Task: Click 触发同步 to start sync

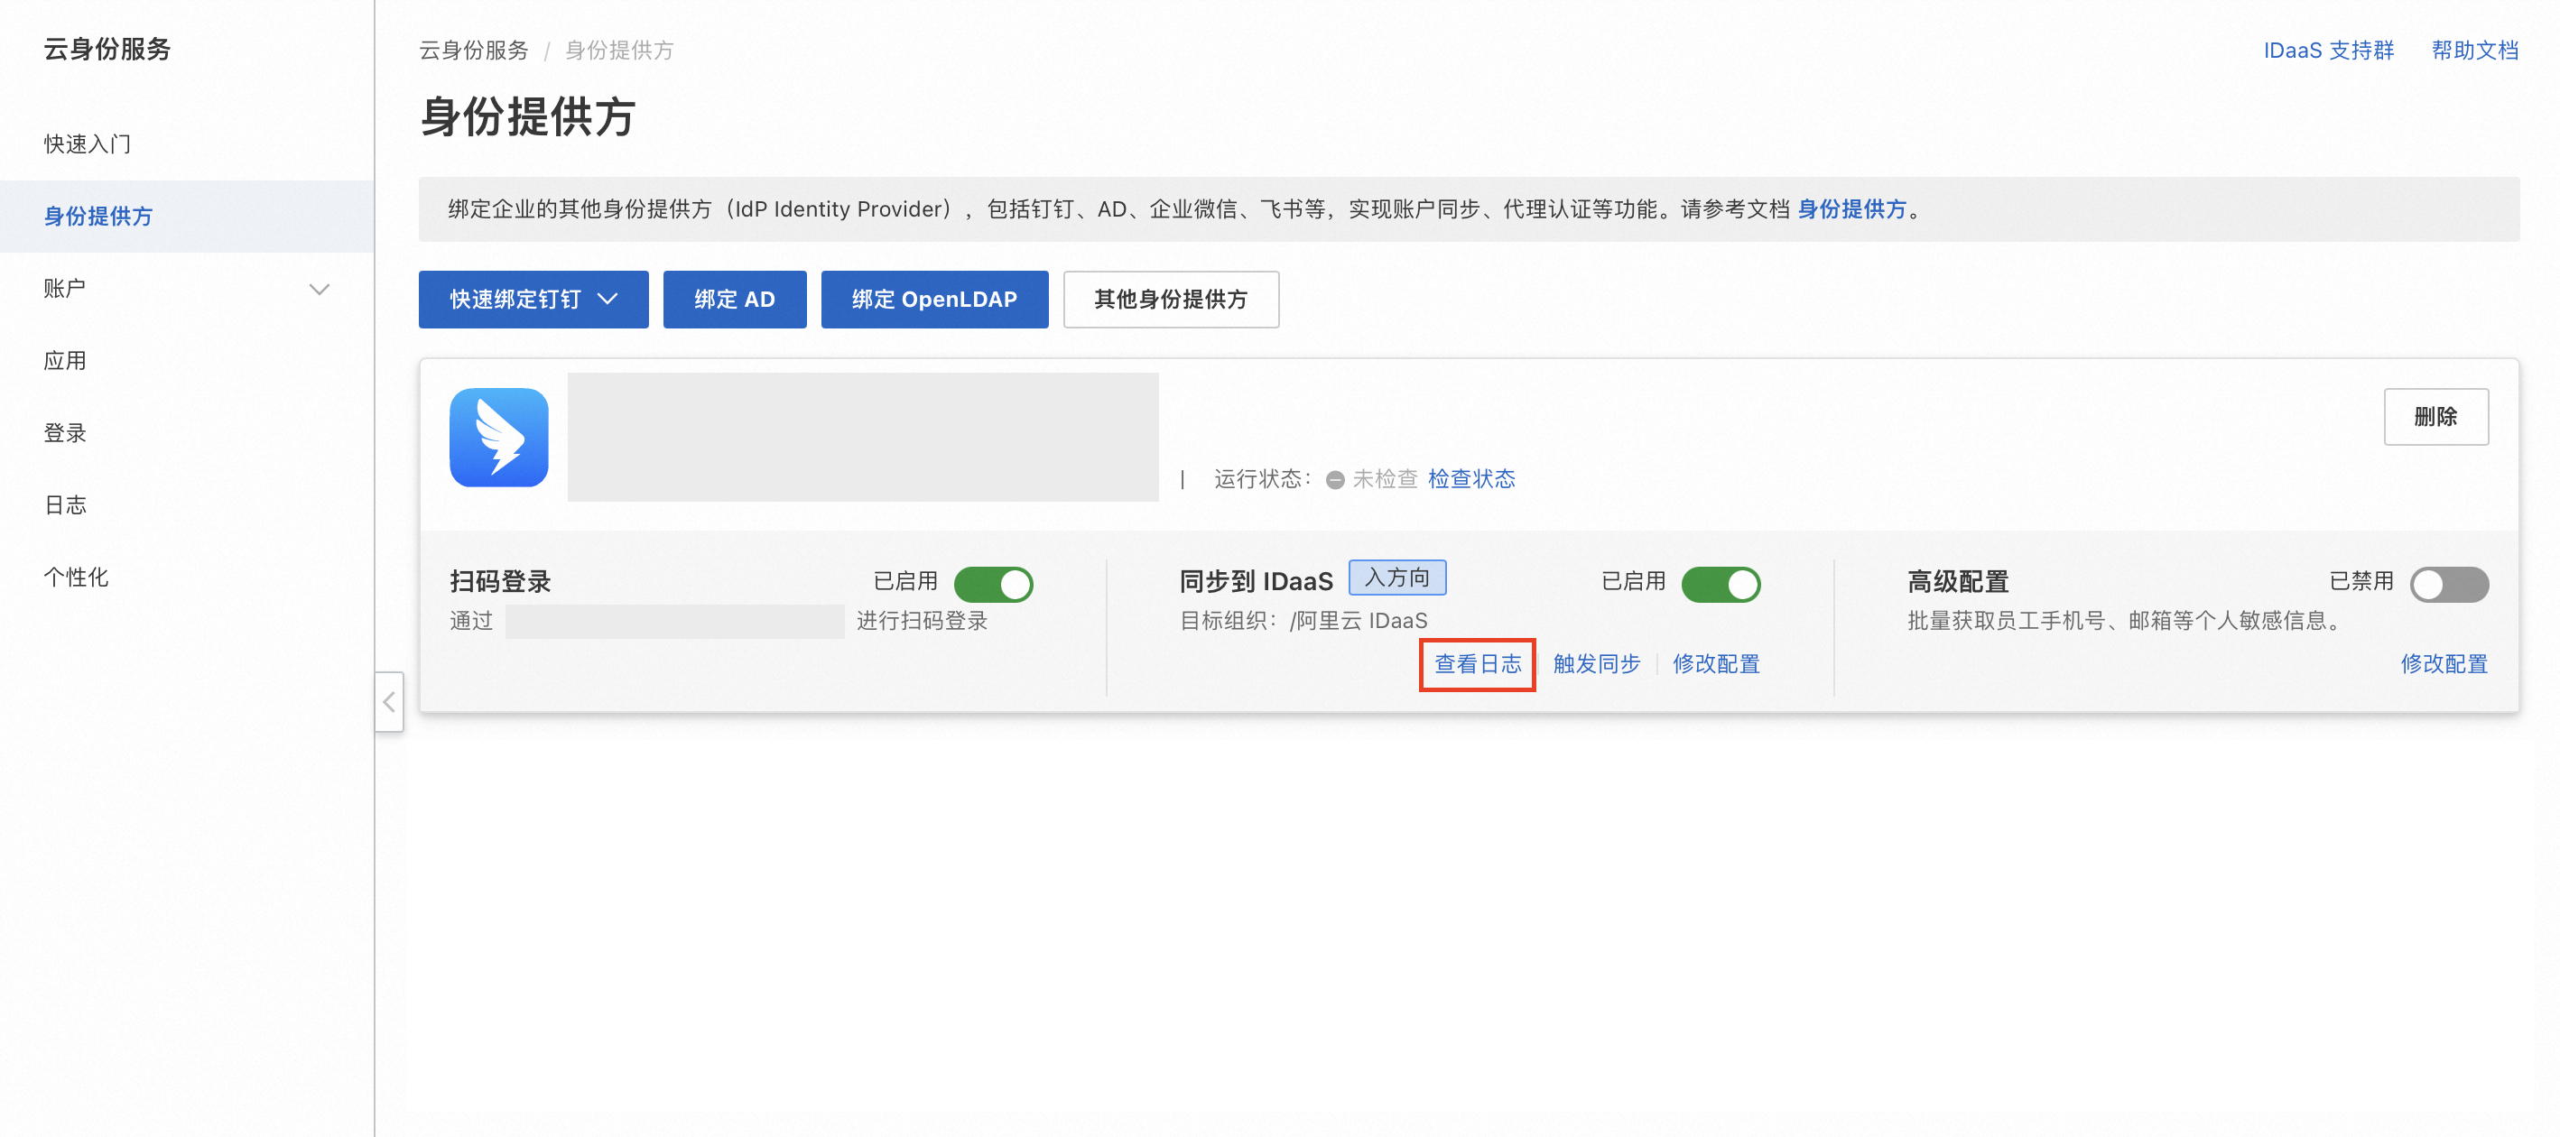Action: [1596, 664]
